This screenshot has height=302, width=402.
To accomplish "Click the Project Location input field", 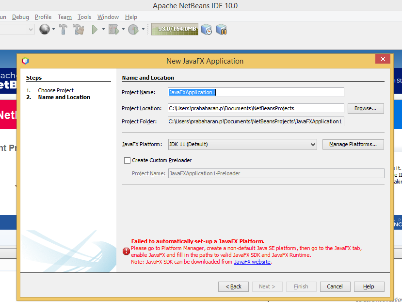I will tap(256, 108).
